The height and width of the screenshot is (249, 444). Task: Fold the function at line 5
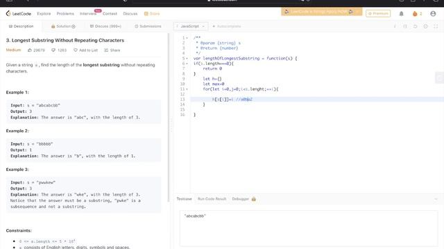[187, 58]
